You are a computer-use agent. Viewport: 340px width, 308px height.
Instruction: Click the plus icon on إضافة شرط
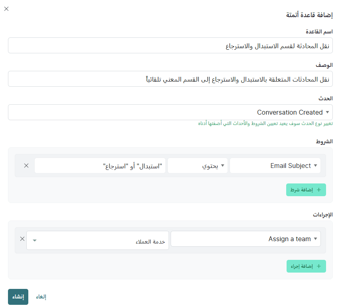pyautogui.click(x=319, y=190)
